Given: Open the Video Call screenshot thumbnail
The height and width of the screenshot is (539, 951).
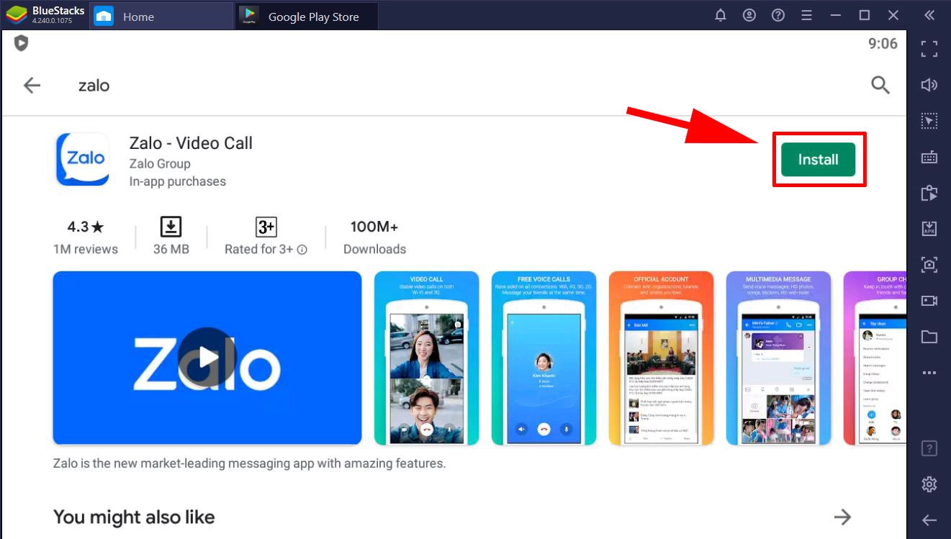Looking at the screenshot, I should coord(426,358).
